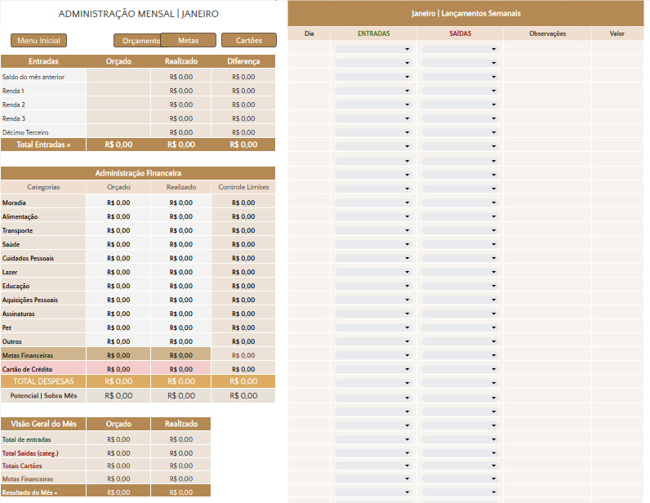
Task: Select the Cuidados Pessoais category cell
Action: (x=43, y=257)
